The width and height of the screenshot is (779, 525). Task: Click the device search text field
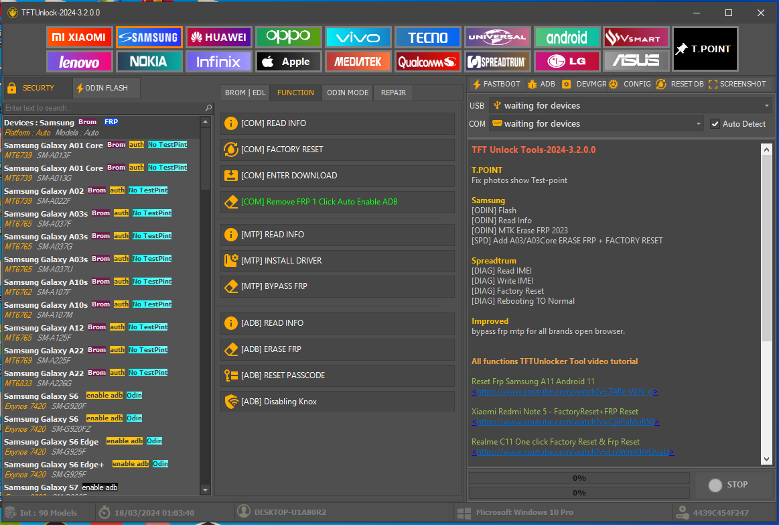point(104,108)
